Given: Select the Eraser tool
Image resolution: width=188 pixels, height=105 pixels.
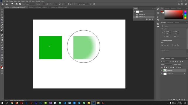Looking at the screenshot, I should pos(2,38).
